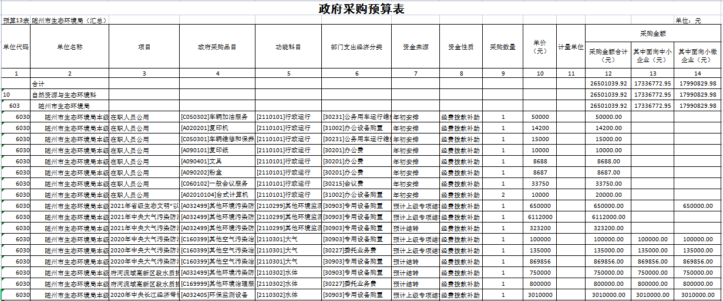This screenshot has height=301, width=723.
Task: Click the 部门支出经济分类 column header
Action: pyautogui.click(x=357, y=47)
